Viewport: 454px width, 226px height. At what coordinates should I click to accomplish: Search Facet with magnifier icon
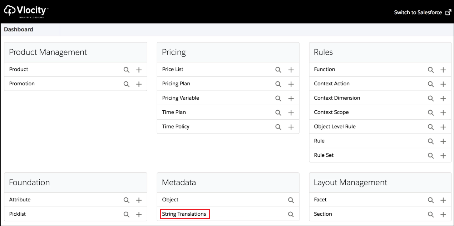coord(431,200)
